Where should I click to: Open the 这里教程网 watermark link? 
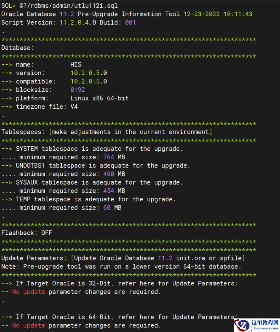coord(265,323)
